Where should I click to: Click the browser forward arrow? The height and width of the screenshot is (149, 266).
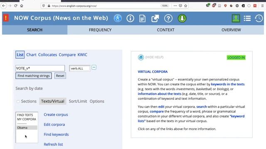pyautogui.click(x=10, y=6)
